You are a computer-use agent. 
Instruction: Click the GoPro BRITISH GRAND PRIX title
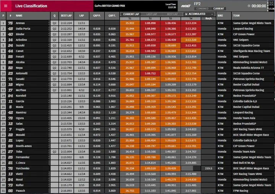click(110, 6)
